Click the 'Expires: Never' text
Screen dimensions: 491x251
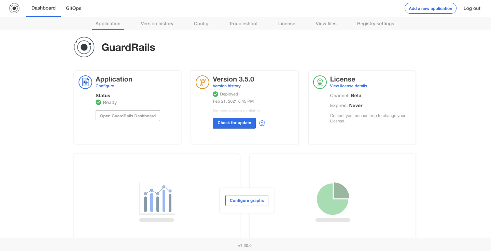tap(346, 105)
